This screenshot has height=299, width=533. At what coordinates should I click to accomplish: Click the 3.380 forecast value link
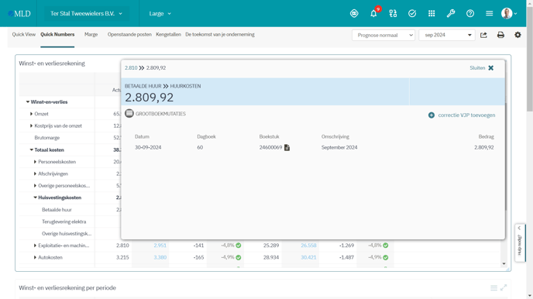click(160, 257)
